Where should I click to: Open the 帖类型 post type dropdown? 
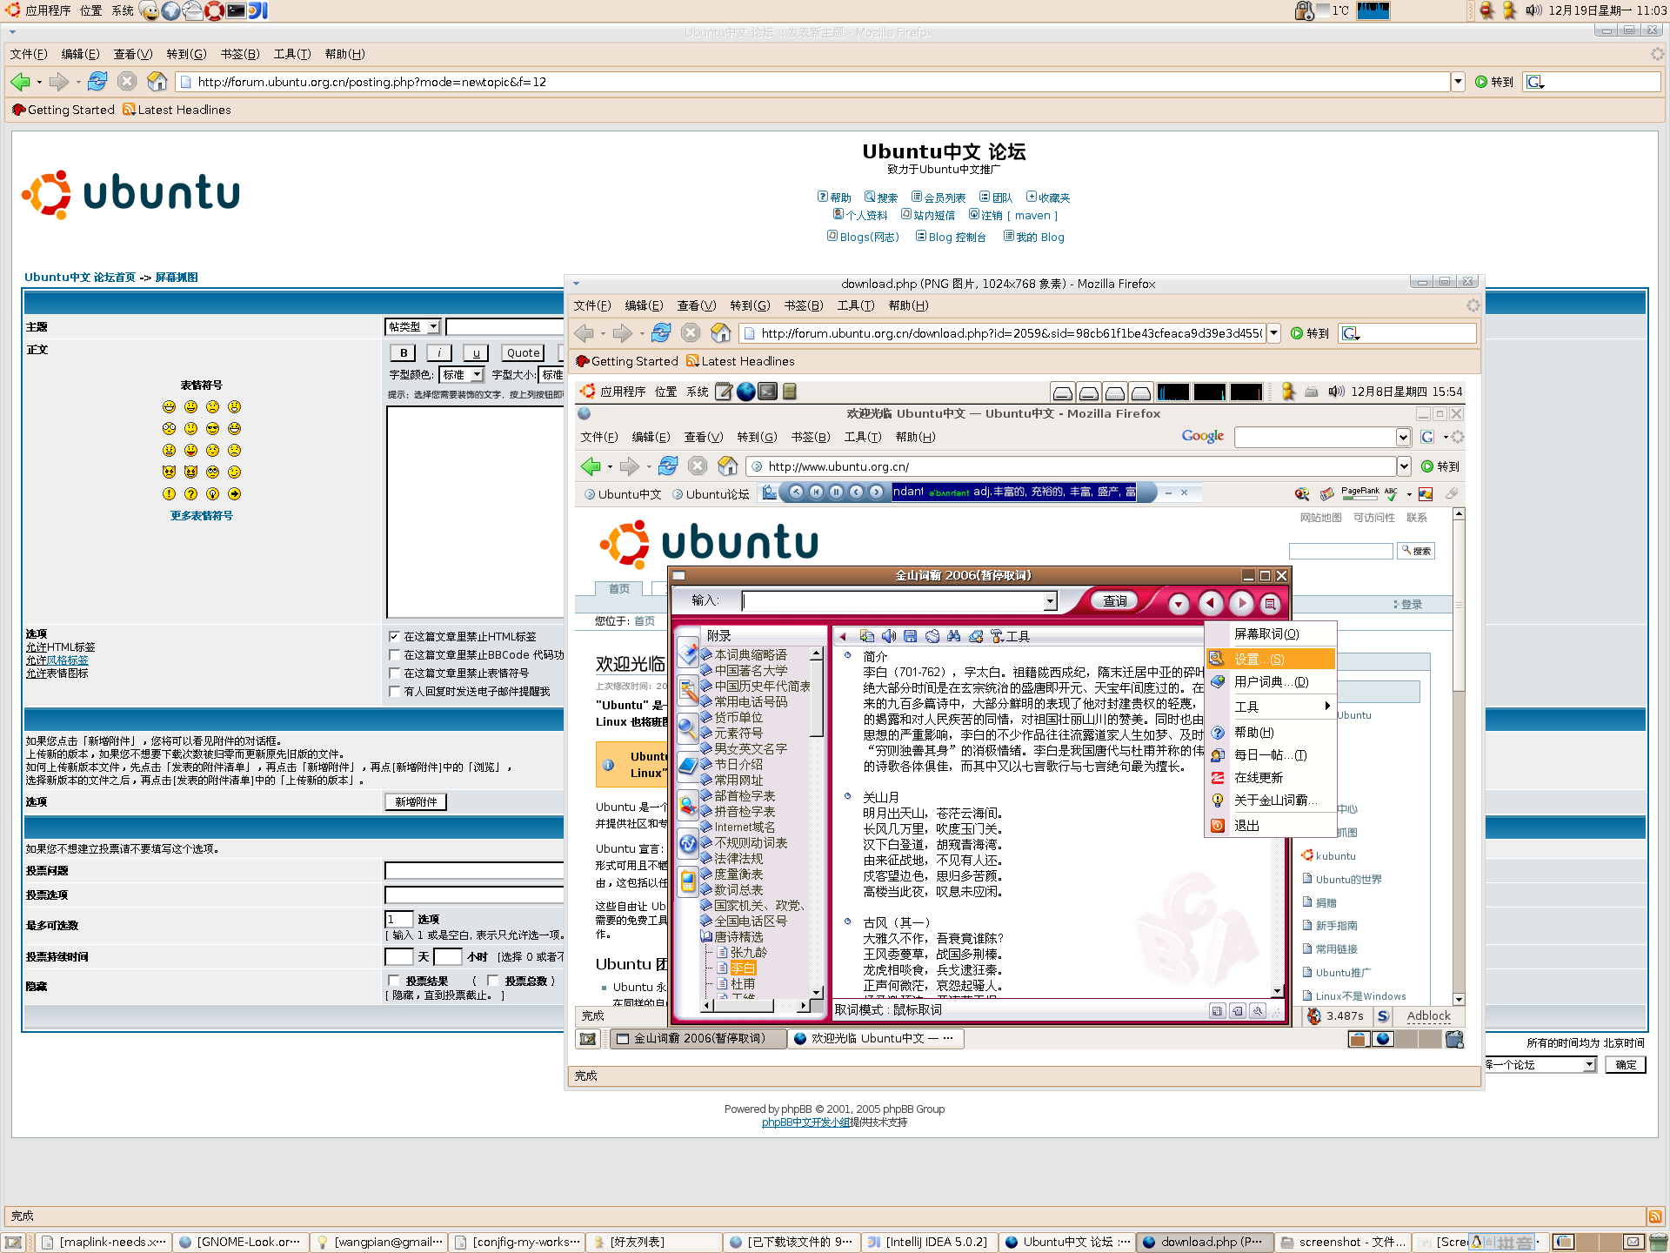pyautogui.click(x=413, y=327)
